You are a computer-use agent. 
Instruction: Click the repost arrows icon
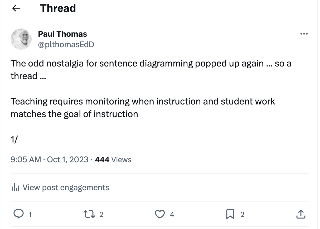tap(89, 214)
